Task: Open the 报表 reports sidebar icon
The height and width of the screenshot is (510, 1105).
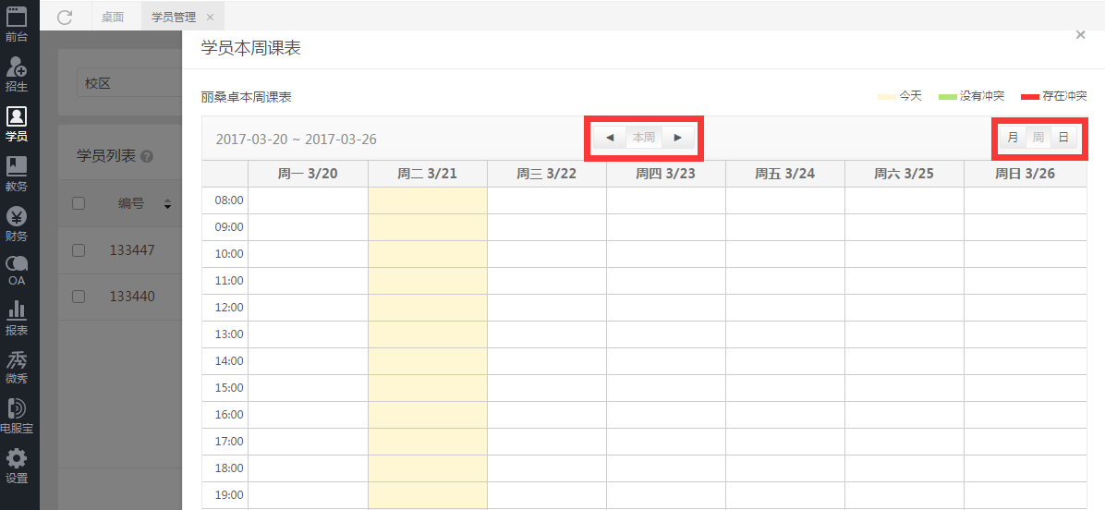Action: 17,318
